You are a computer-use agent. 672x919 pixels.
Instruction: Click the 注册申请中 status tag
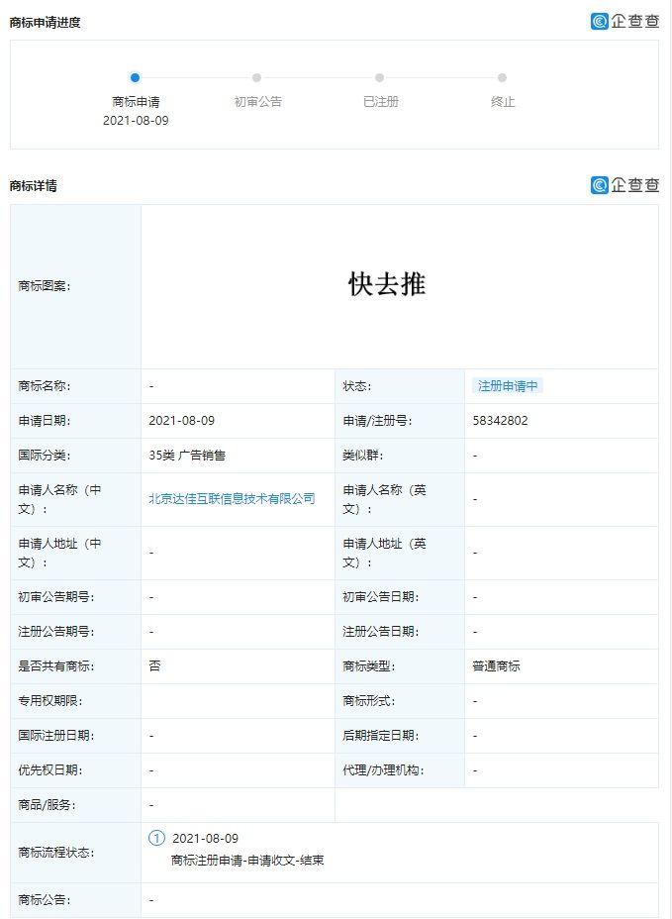click(x=508, y=385)
